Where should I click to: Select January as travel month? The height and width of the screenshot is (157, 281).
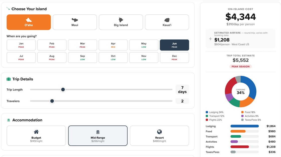(21, 45)
